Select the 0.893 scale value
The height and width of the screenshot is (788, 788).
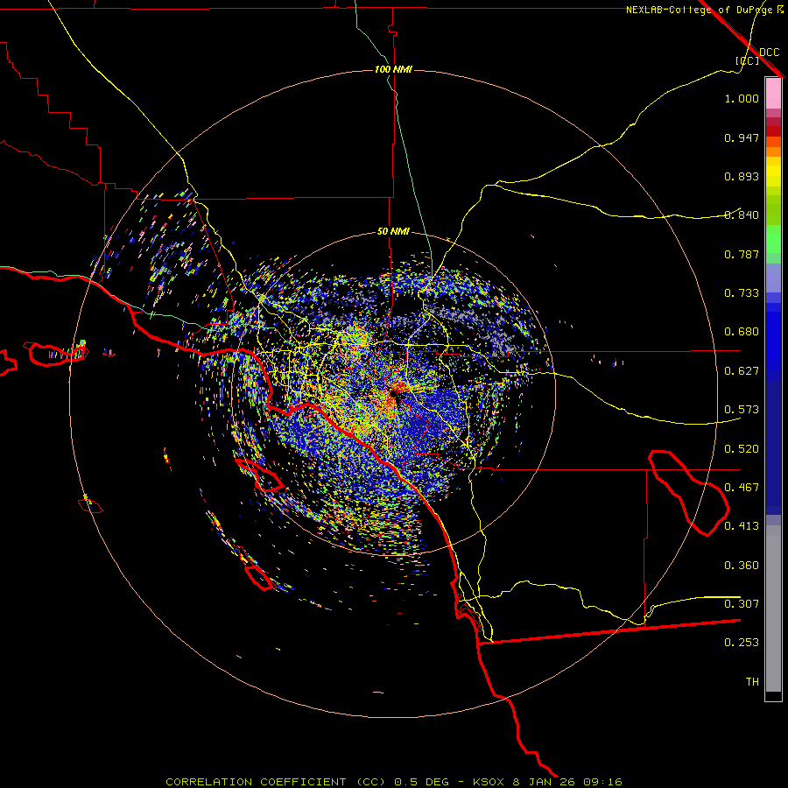[742, 176]
